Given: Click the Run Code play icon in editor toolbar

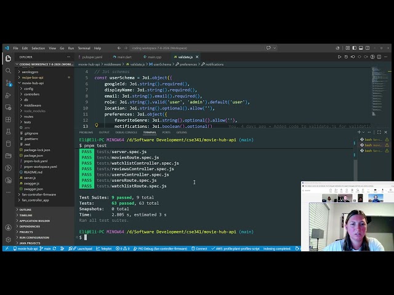Looking at the screenshot, I should point(339,57).
